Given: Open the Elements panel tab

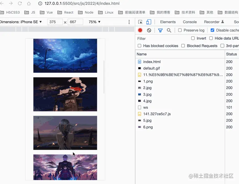Looking at the screenshot, I should pyautogui.click(x=168, y=22).
